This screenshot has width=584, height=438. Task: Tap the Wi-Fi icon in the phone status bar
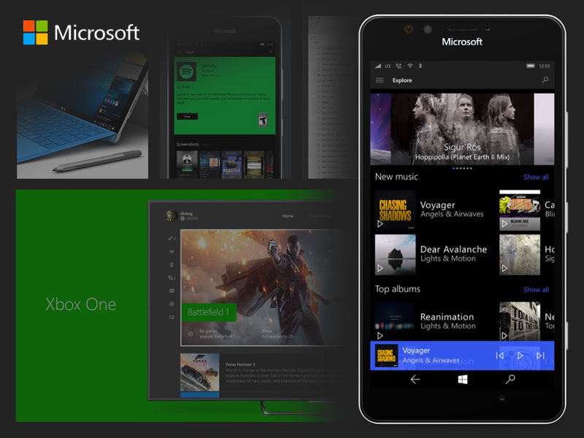tap(410, 66)
